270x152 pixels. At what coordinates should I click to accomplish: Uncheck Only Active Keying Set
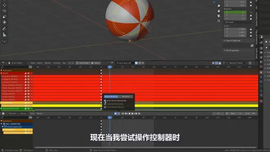105,101
